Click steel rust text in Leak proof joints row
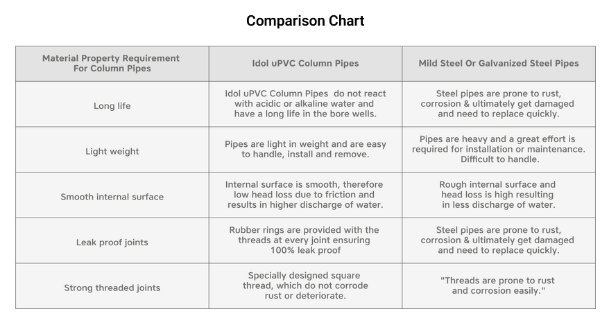This screenshot has height=318, width=609. [498, 240]
